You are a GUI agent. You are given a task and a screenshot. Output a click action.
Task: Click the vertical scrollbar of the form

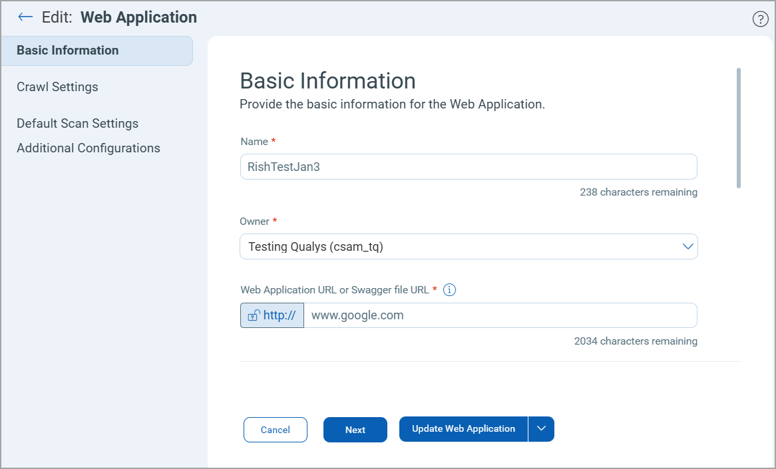click(x=739, y=128)
